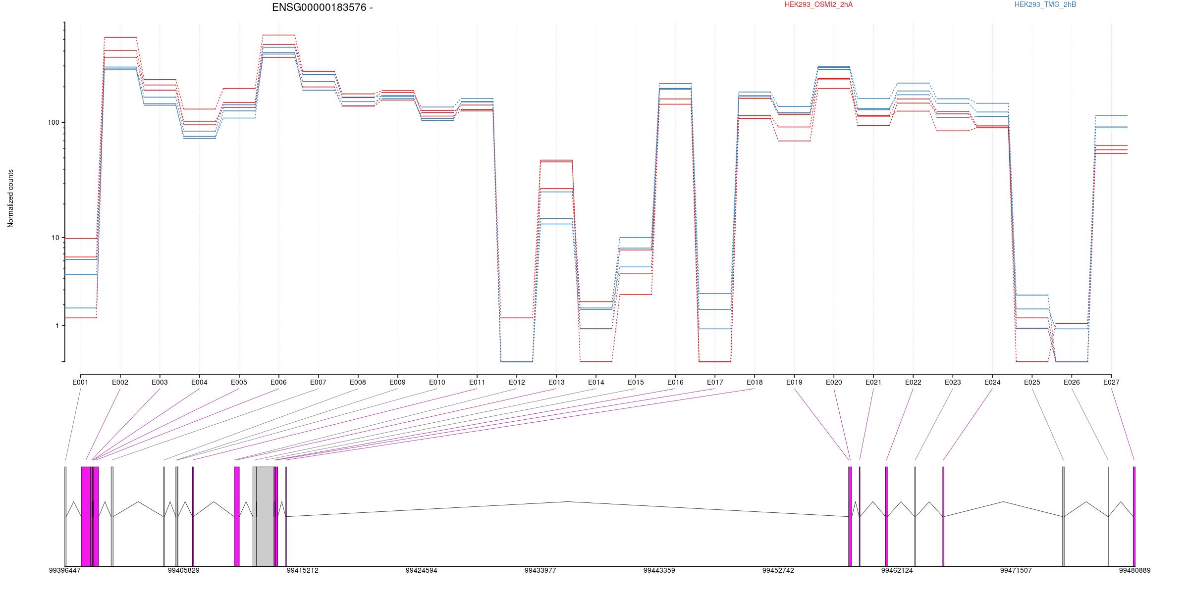Click exon label E017

(715, 382)
